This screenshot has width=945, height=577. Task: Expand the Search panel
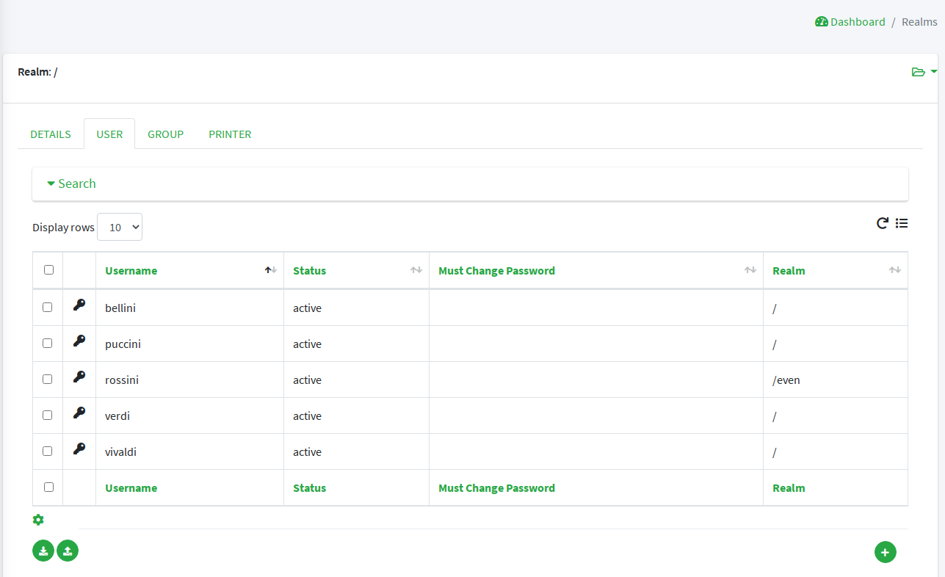click(72, 184)
